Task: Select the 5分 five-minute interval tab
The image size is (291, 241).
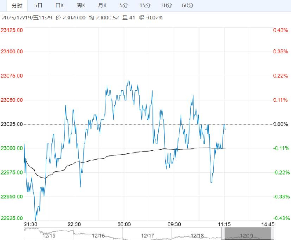Action: [124, 5]
